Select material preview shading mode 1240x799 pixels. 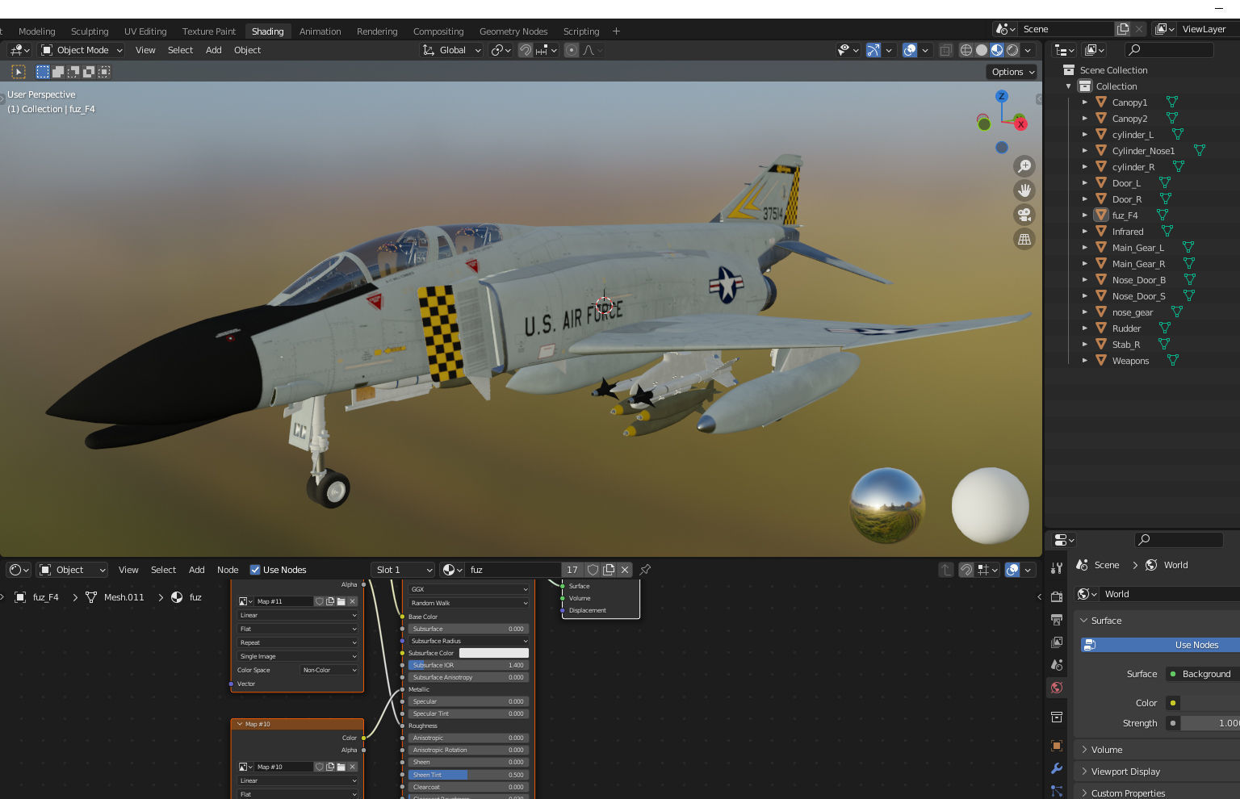pos(997,50)
